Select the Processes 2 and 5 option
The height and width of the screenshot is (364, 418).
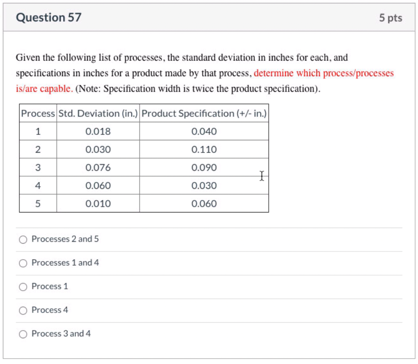[23, 239]
